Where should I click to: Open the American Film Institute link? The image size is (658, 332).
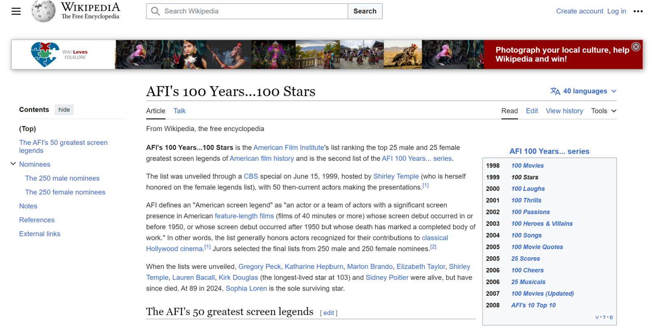288,148
